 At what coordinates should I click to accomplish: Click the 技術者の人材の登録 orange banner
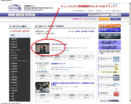[110, 26]
